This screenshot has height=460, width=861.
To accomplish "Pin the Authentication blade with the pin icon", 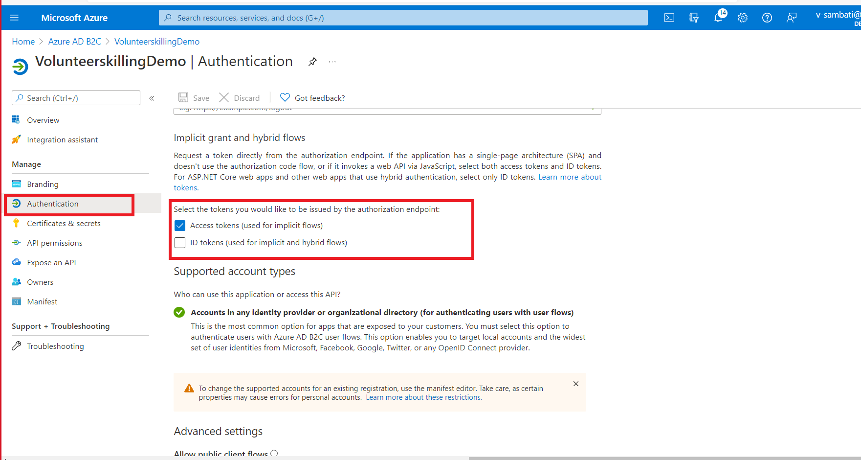I will click(312, 62).
